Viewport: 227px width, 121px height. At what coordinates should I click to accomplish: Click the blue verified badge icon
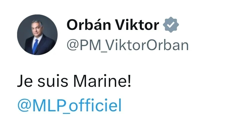click(x=171, y=26)
